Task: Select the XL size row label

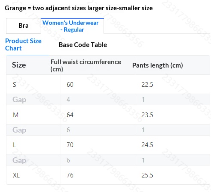Action: (16, 175)
